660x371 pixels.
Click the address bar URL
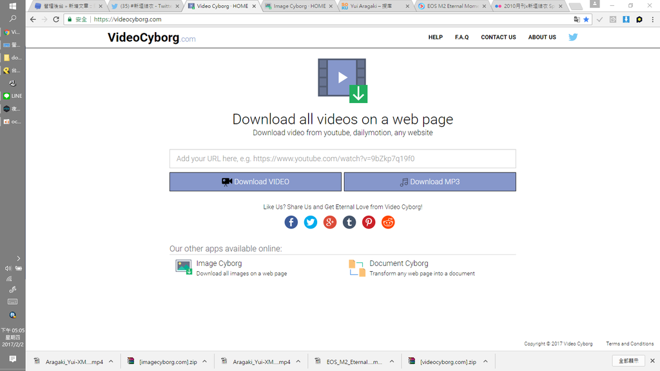(x=127, y=19)
